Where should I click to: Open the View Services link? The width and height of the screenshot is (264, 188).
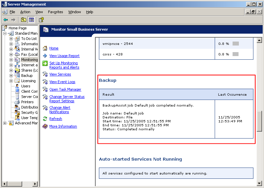(60, 74)
